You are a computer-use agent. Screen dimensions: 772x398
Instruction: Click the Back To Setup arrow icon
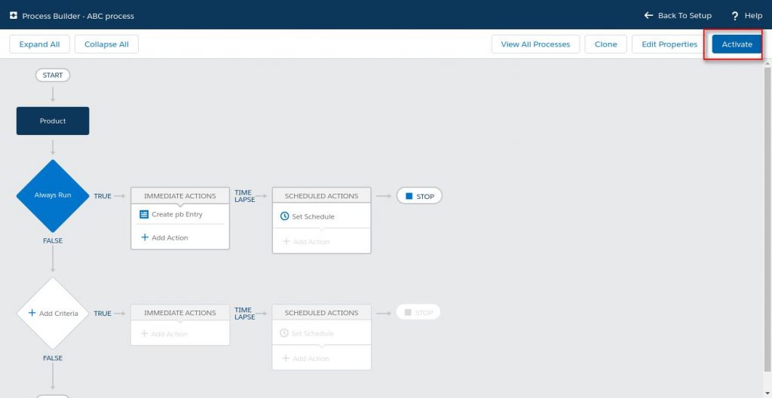[648, 15]
